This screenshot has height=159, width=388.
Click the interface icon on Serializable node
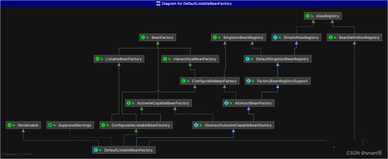[9, 125]
